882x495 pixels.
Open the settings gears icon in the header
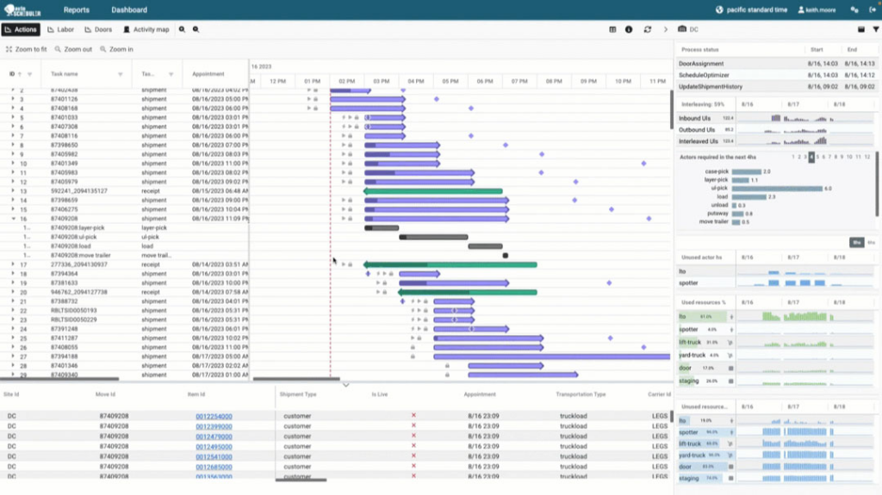tap(854, 9)
